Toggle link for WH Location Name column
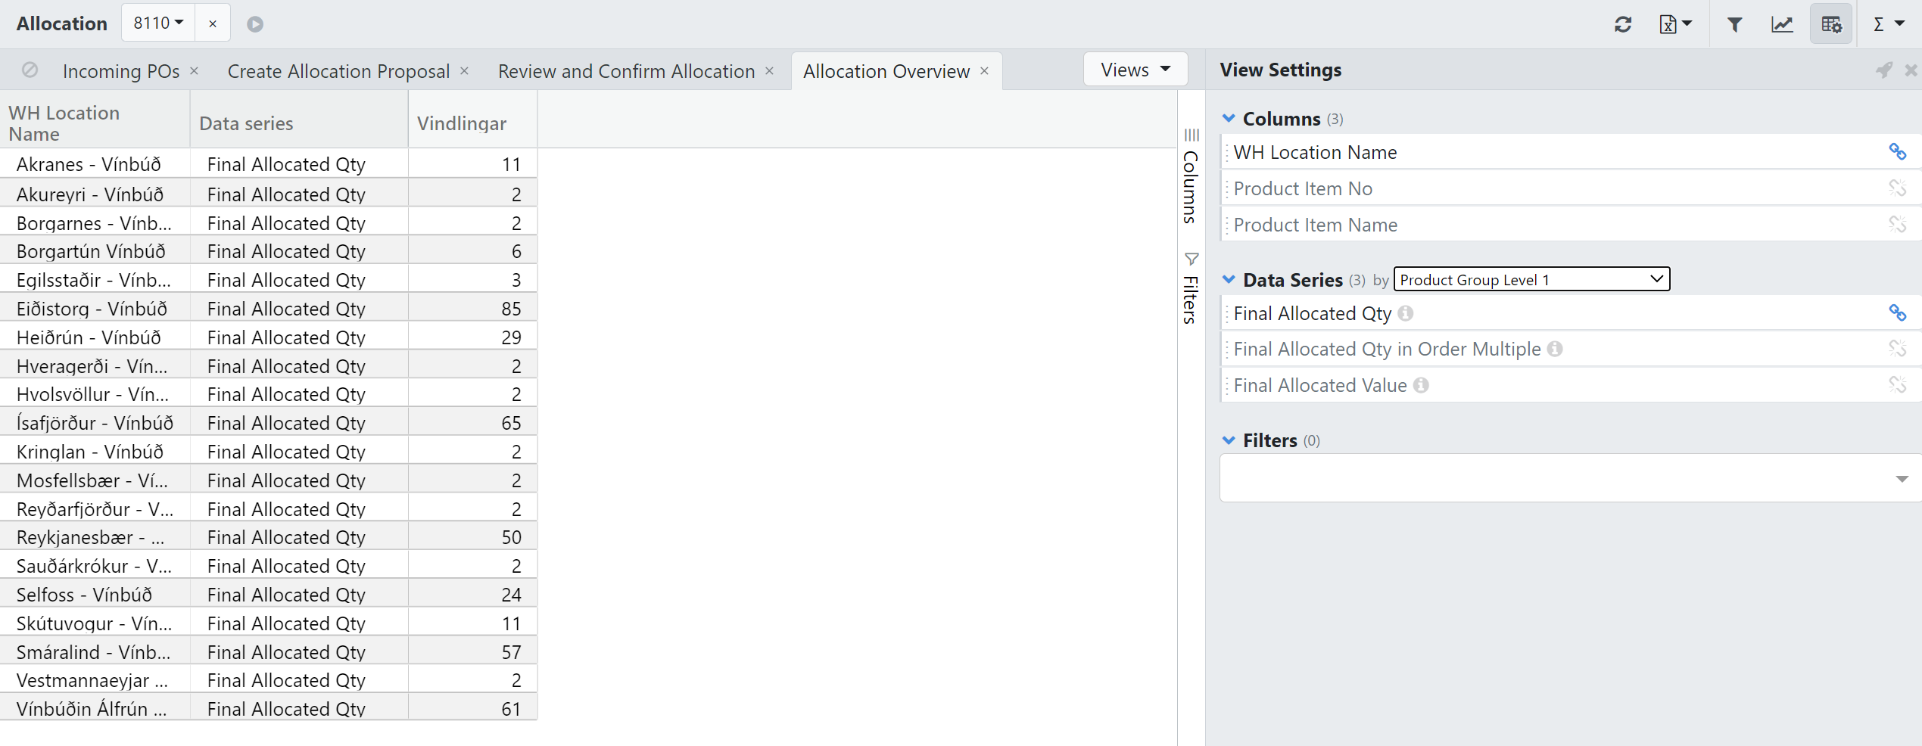This screenshot has height=746, width=1922. click(x=1897, y=152)
